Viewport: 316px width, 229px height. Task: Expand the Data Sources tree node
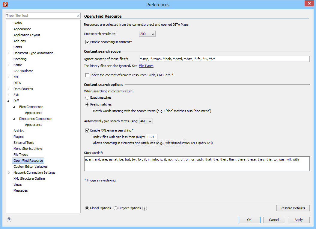9,89
